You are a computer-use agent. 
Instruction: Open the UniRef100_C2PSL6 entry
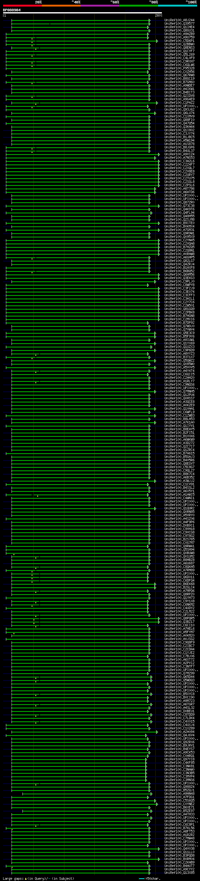coord(179,185)
